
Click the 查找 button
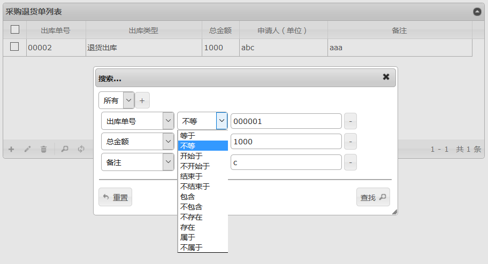point(373,197)
